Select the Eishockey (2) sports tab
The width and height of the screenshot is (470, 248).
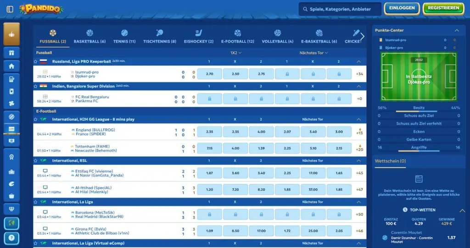[x=198, y=37]
